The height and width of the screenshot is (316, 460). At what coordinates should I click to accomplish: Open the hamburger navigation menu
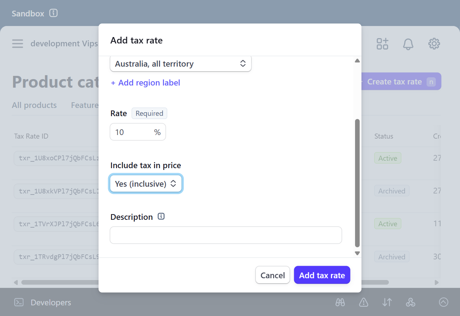coord(17,44)
